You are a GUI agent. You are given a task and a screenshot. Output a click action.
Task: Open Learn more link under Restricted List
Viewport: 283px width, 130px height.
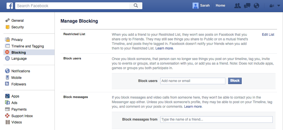point(164,48)
